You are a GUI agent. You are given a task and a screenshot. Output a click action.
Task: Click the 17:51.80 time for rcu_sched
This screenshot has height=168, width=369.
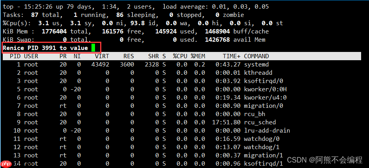(226, 122)
